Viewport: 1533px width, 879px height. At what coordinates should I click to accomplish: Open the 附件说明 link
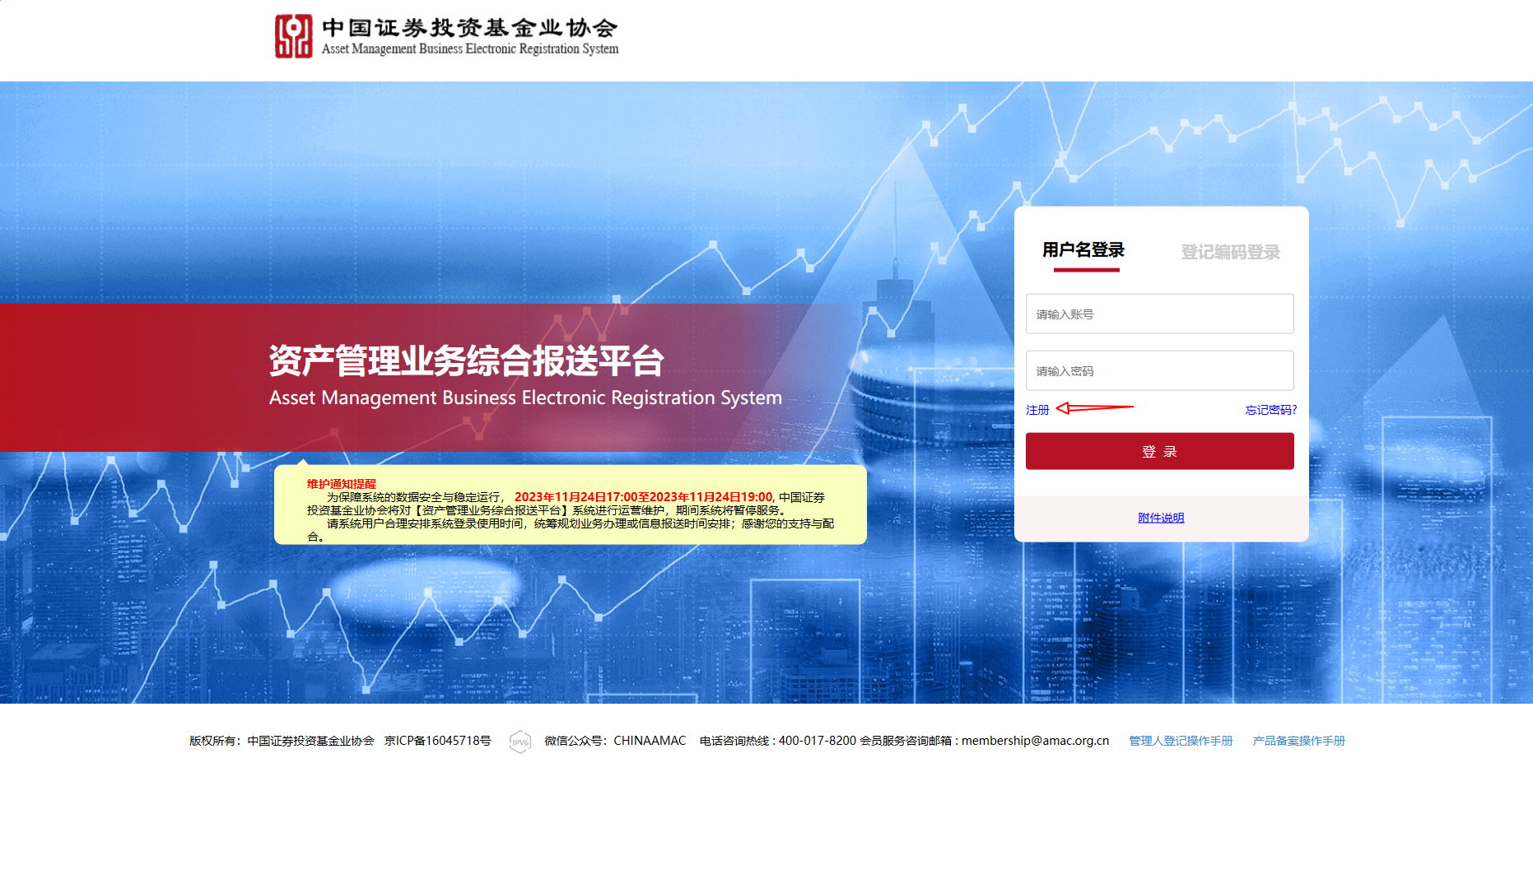pos(1161,518)
